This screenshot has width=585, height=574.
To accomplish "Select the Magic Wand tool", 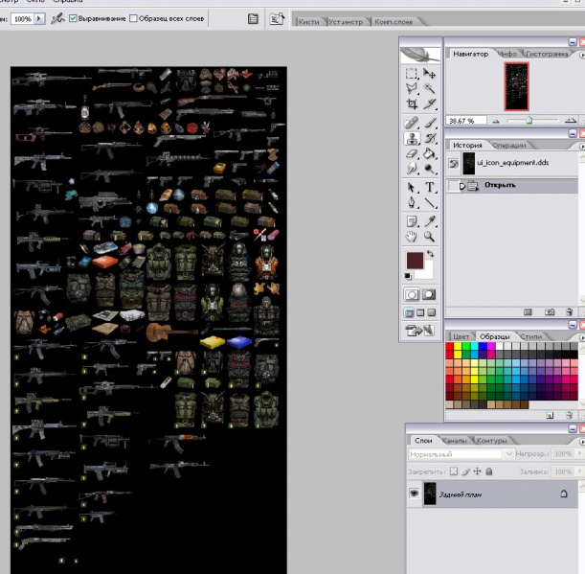I will pos(429,88).
